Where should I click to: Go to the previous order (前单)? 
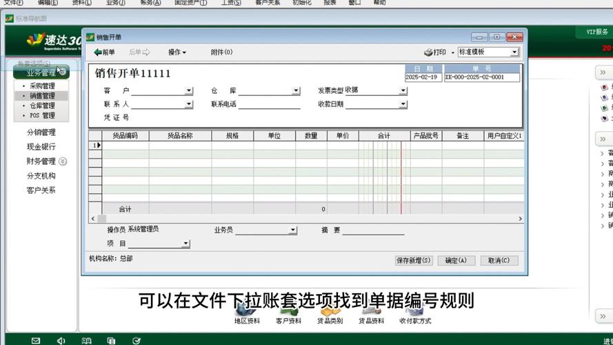(x=105, y=52)
